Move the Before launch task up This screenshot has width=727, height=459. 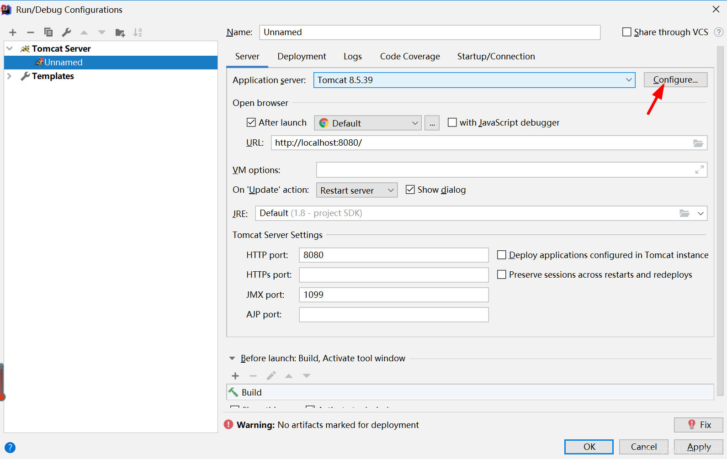click(289, 376)
